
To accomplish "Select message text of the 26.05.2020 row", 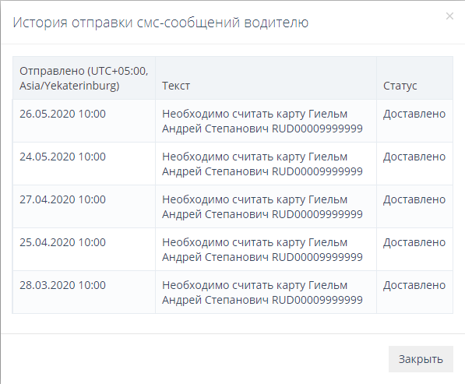I will pyautogui.click(x=262, y=122).
